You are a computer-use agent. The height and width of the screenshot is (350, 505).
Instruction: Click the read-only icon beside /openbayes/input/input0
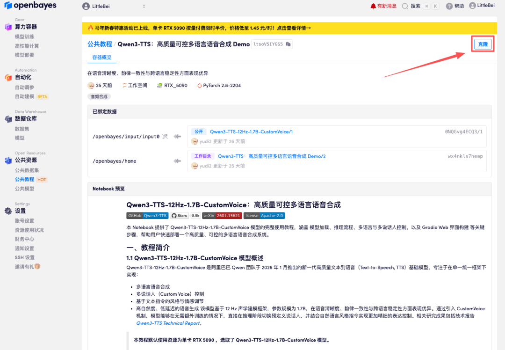tap(165, 137)
